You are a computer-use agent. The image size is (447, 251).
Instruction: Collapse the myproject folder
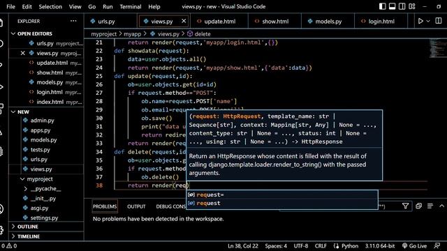(40, 179)
